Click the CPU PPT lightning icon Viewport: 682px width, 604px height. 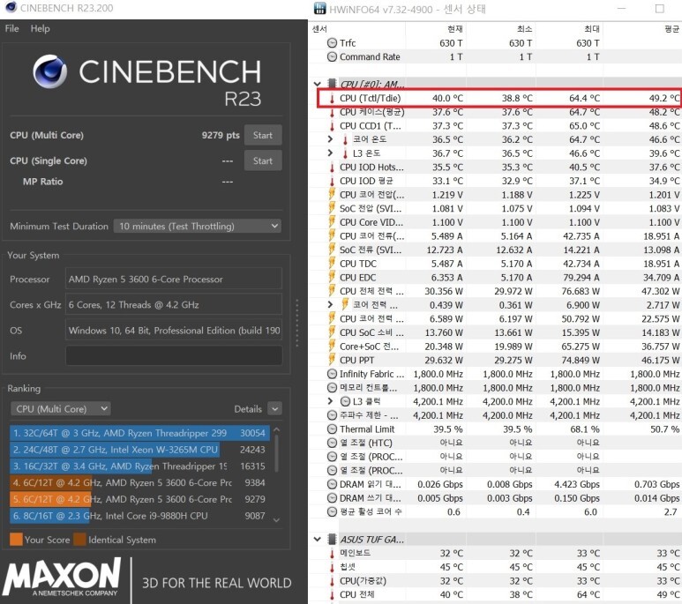(332, 360)
